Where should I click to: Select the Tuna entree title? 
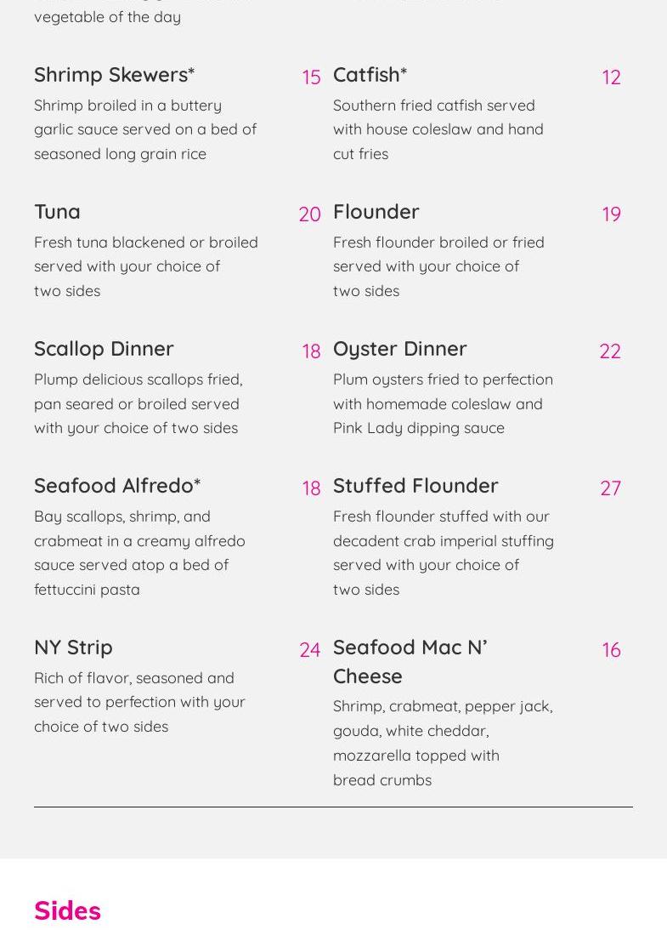[x=57, y=212]
